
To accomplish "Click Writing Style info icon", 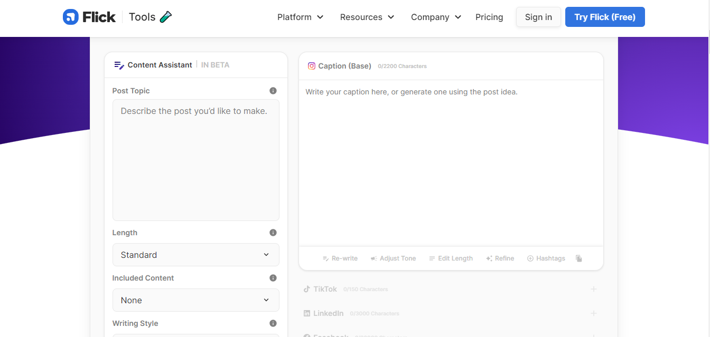I will coord(273,323).
